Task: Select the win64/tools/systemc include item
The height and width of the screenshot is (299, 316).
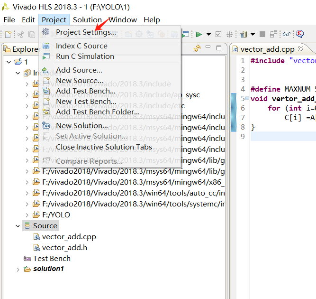Action: [133, 204]
